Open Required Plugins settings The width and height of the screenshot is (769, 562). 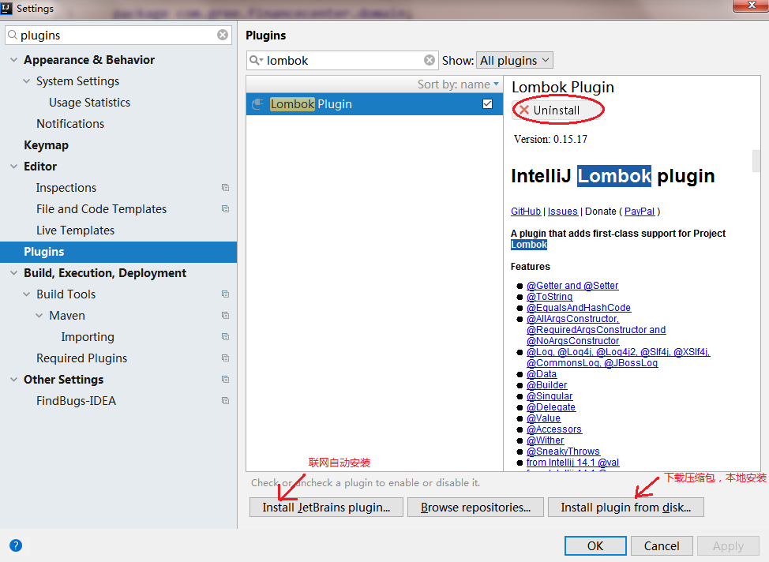[81, 358]
